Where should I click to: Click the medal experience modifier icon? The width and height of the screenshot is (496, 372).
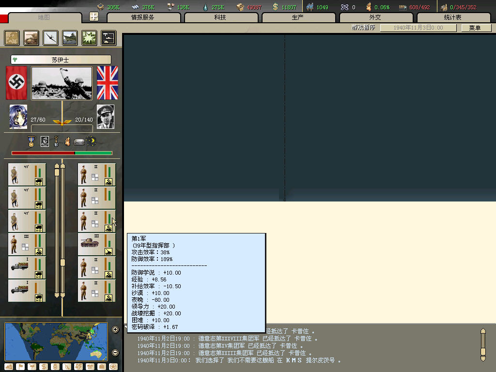(31, 141)
